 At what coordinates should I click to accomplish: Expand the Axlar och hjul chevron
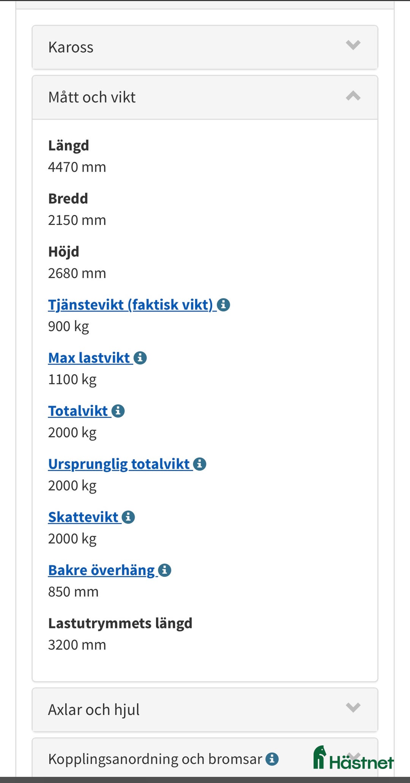pyautogui.click(x=353, y=707)
